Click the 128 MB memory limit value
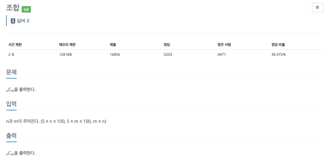The width and height of the screenshot is (334, 165). click(65, 54)
